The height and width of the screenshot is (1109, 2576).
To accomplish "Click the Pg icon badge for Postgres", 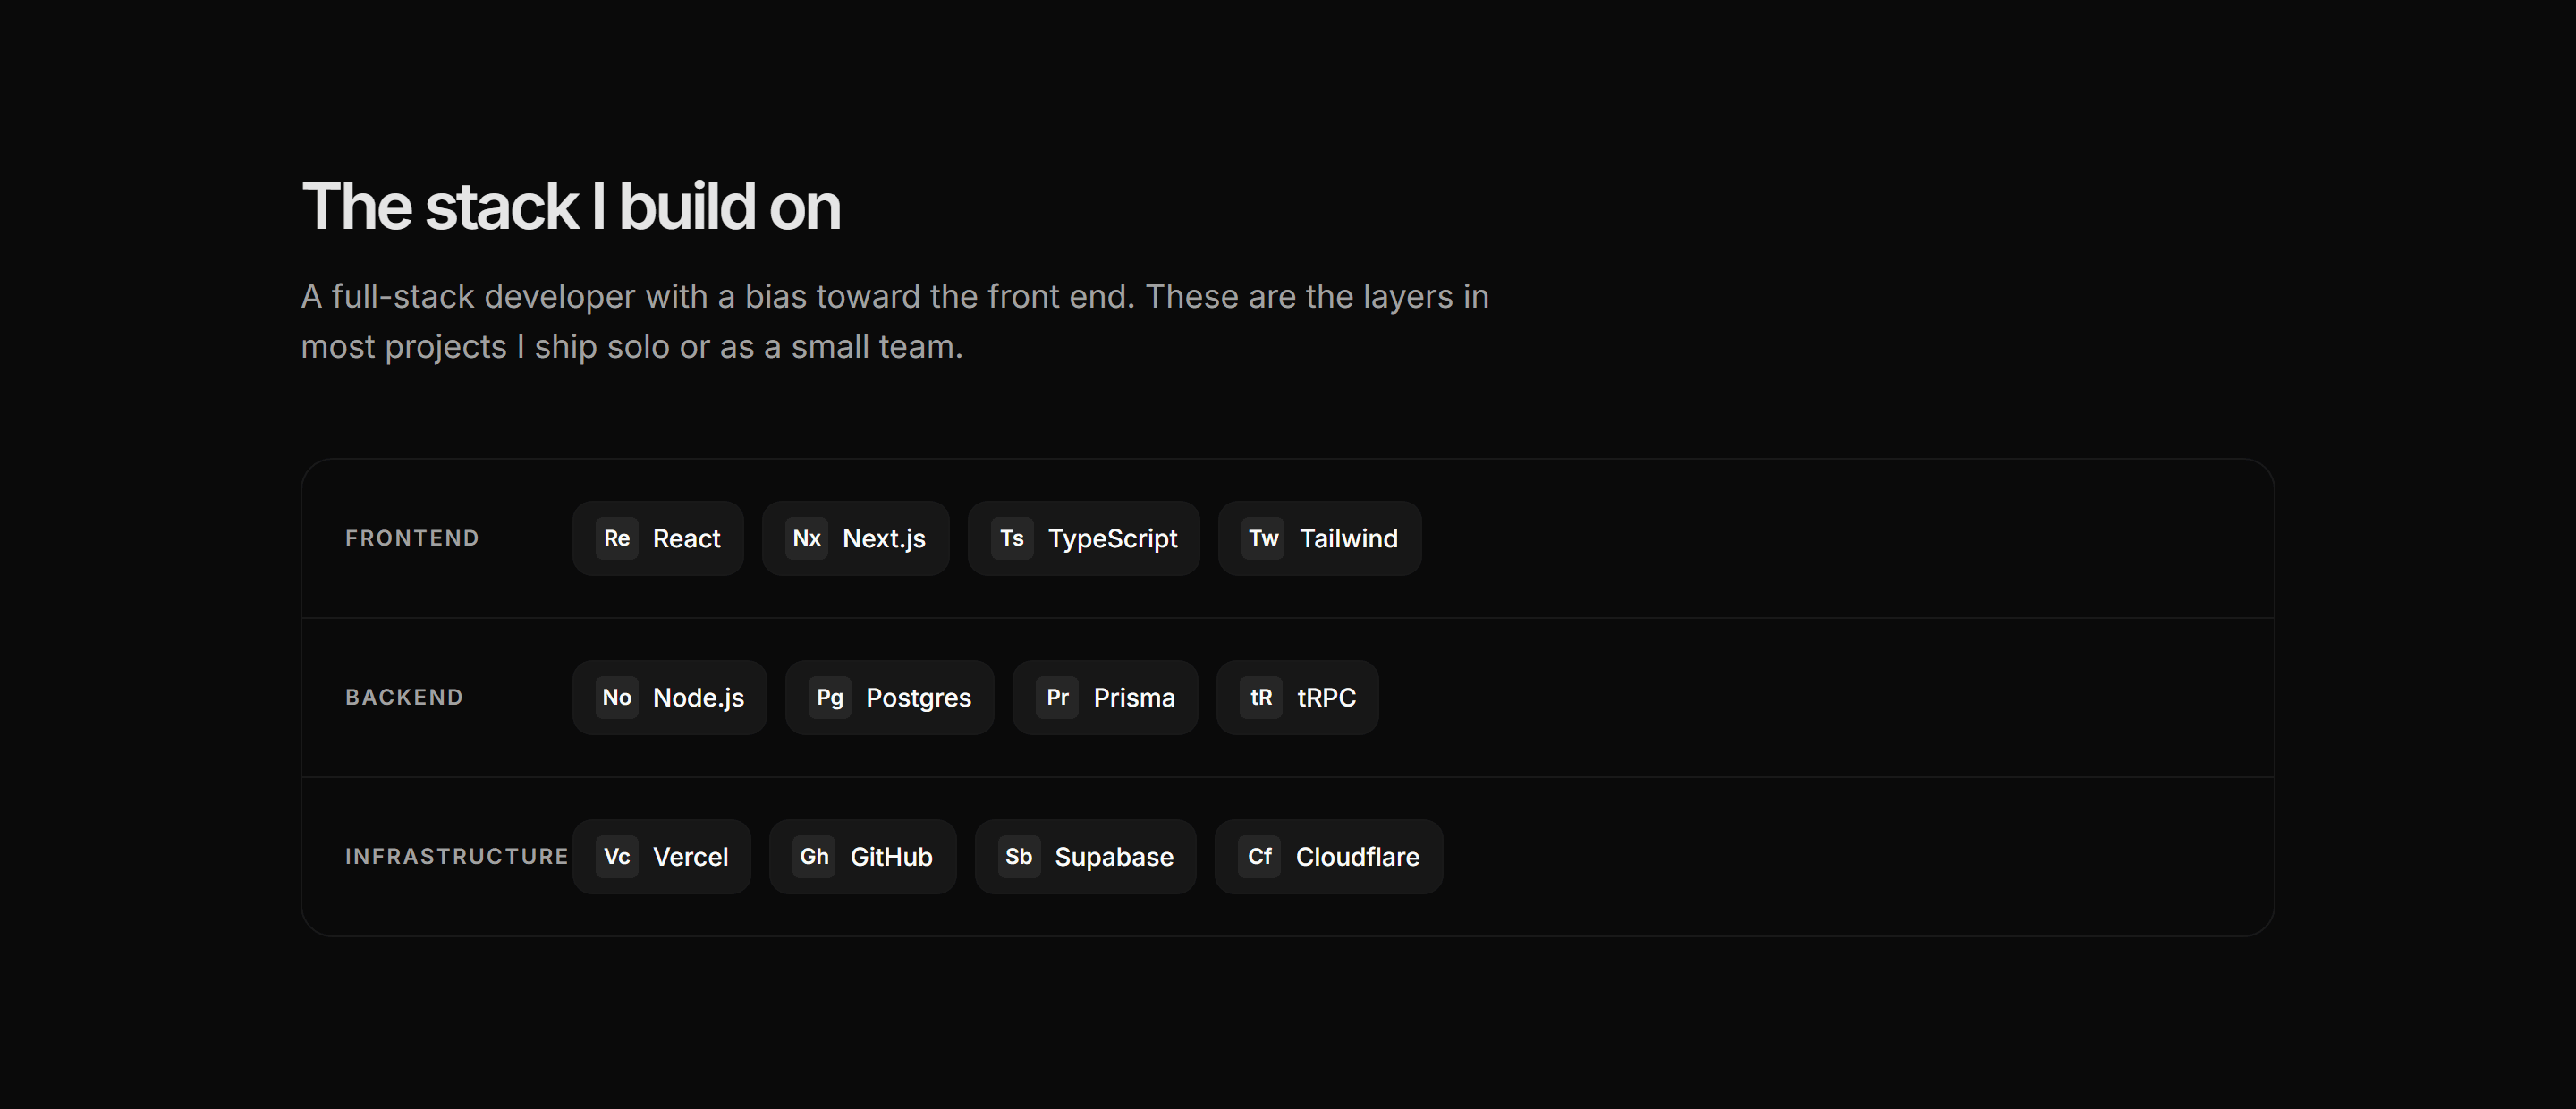I will (830, 697).
